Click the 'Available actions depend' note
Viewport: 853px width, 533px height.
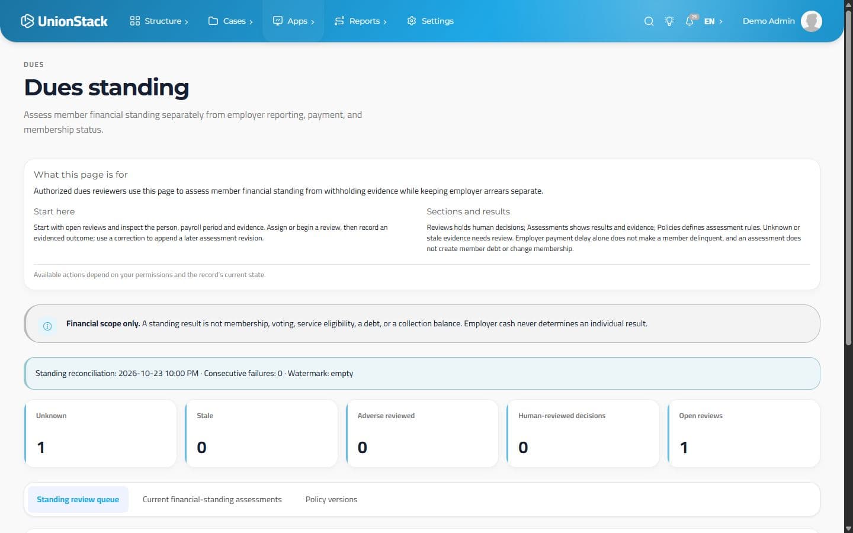pyautogui.click(x=149, y=275)
